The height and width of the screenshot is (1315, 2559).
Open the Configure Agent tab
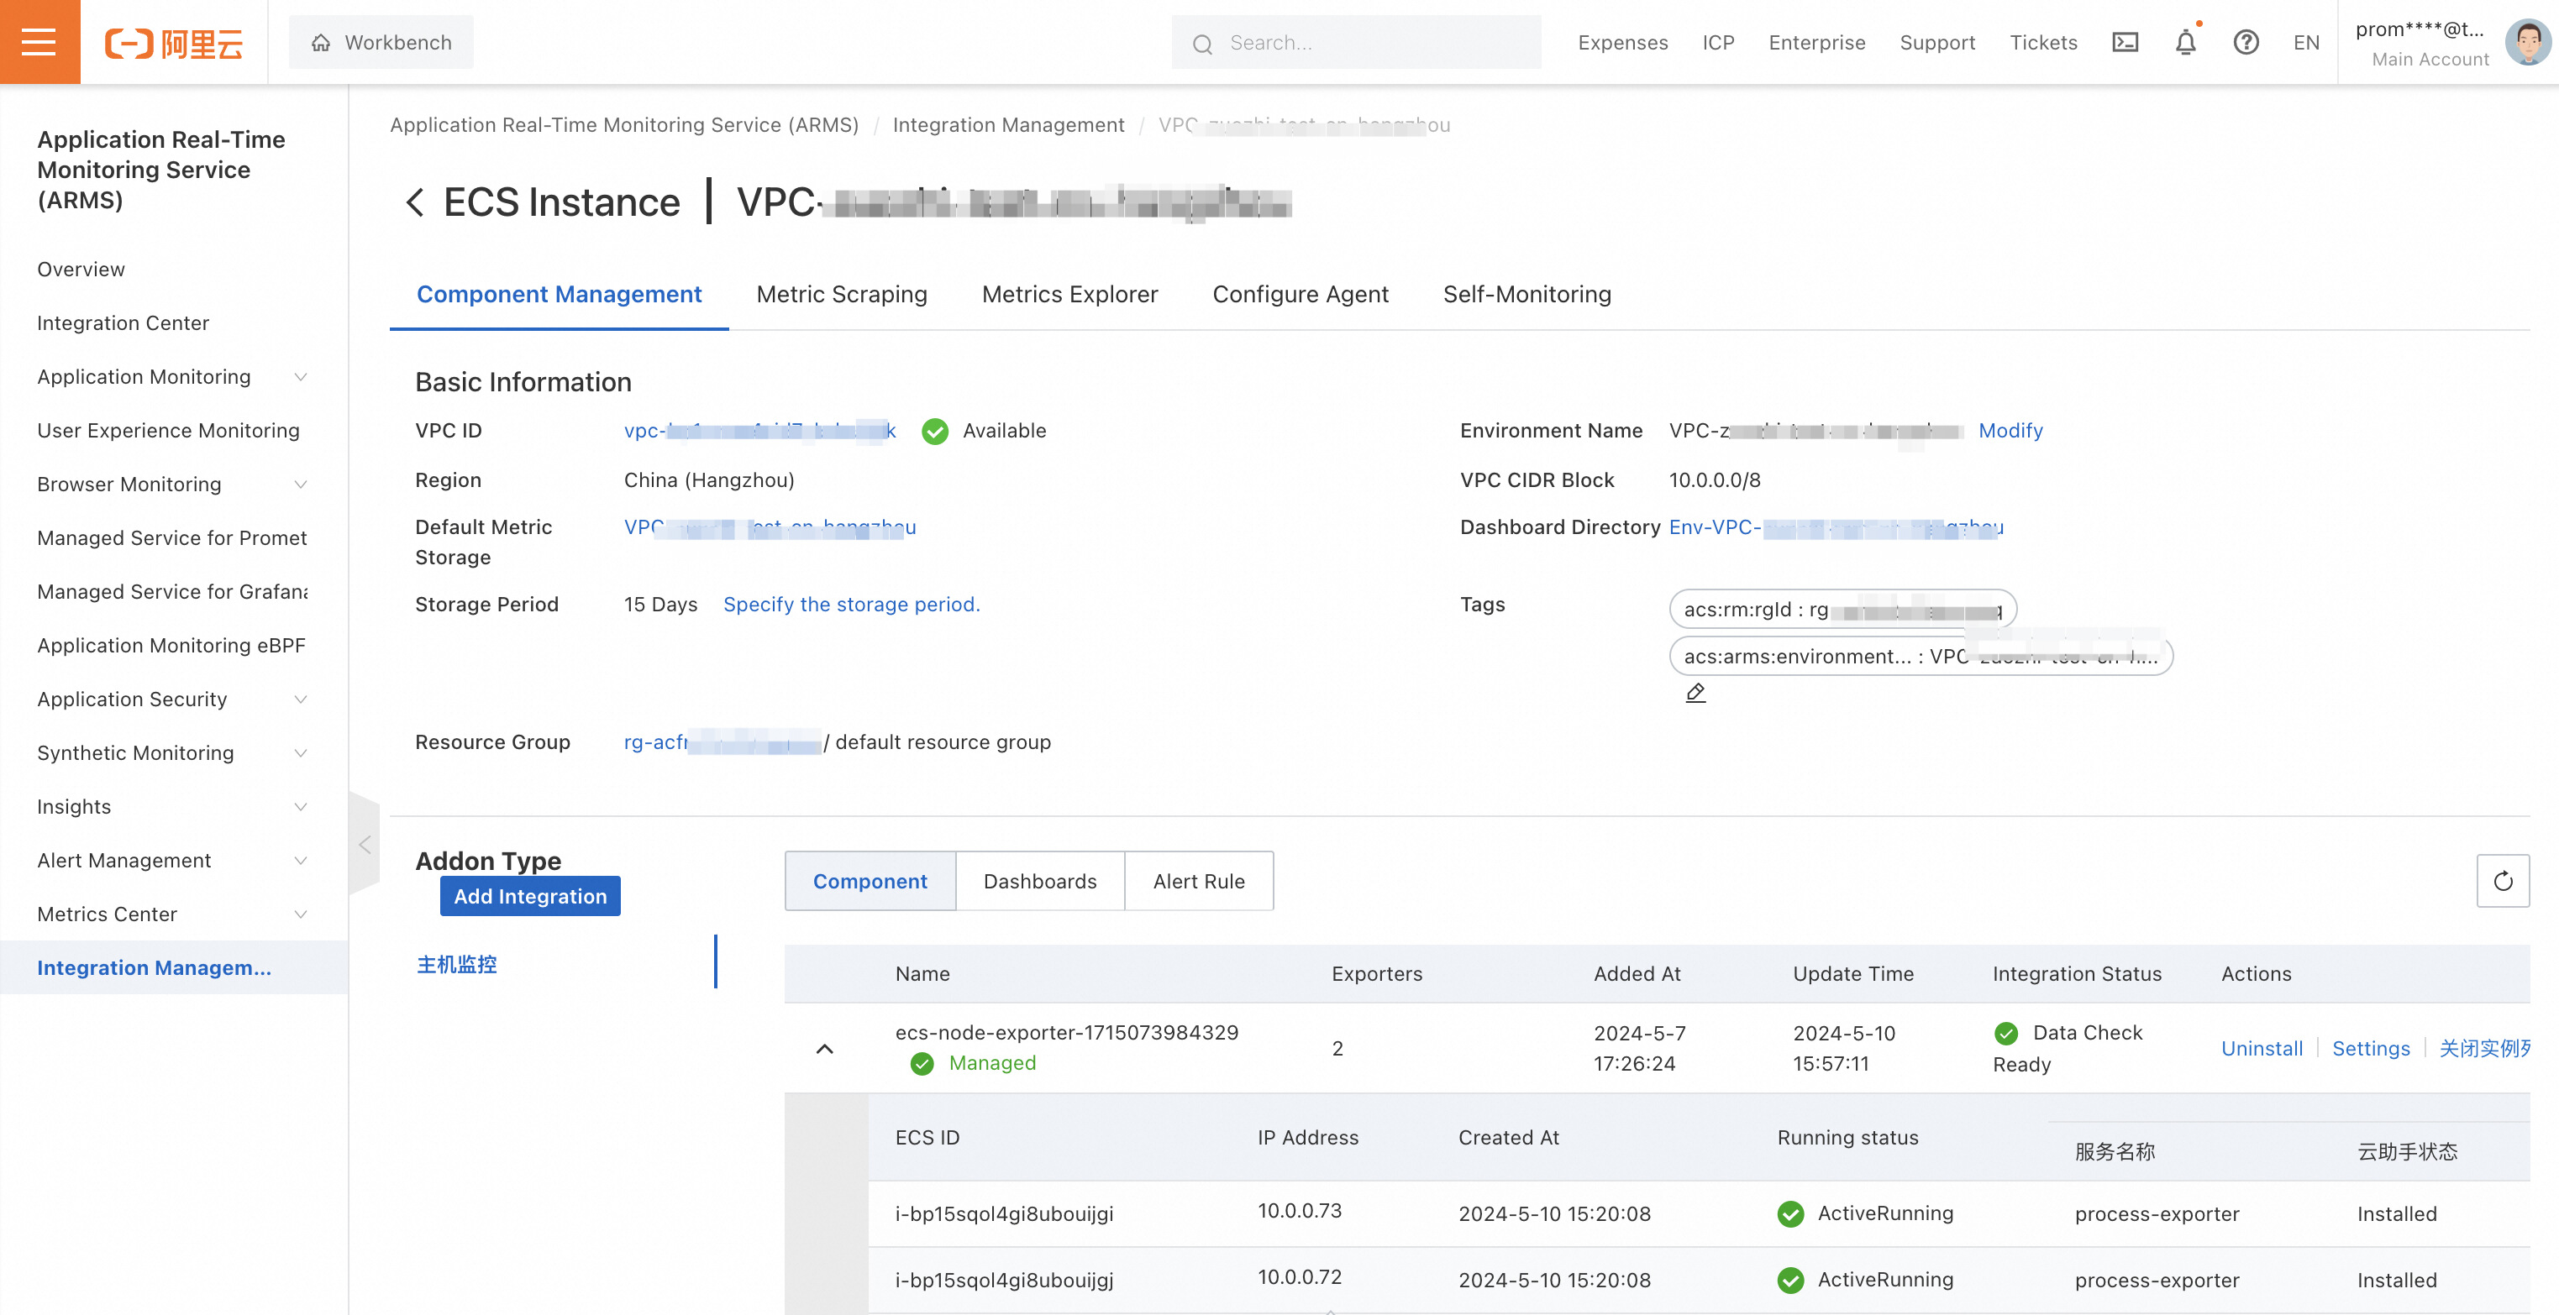(x=1301, y=294)
